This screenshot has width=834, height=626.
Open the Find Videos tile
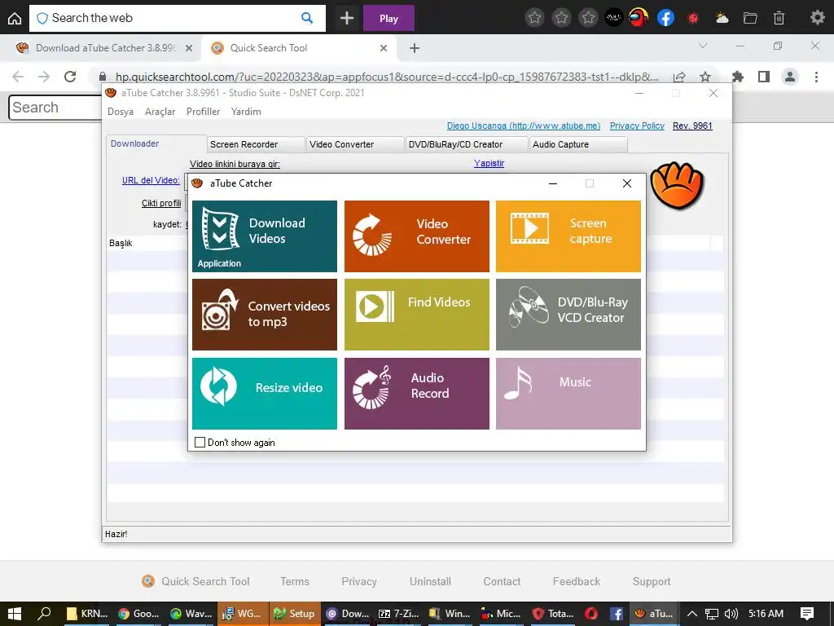click(x=416, y=315)
